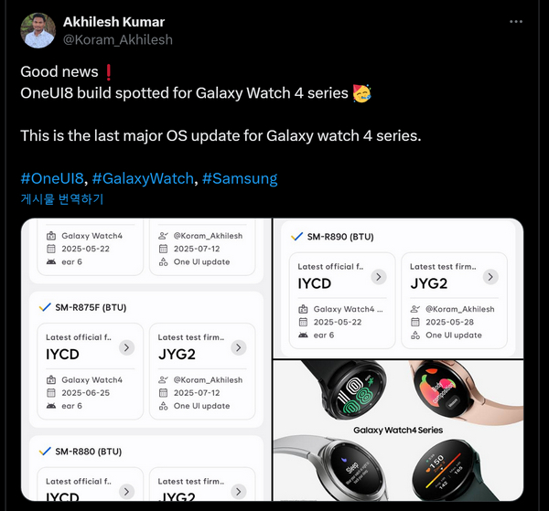Expand IYCD official firmware chevron for SM-R875F

click(126, 347)
